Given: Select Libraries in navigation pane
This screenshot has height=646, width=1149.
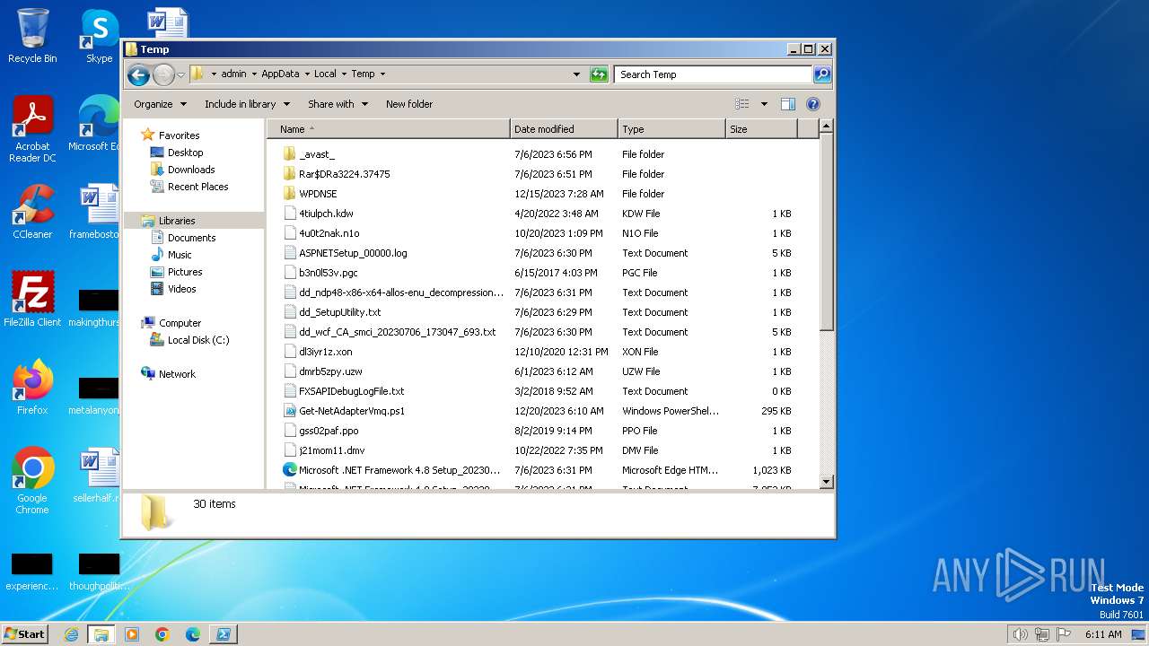Looking at the screenshot, I should point(177,221).
